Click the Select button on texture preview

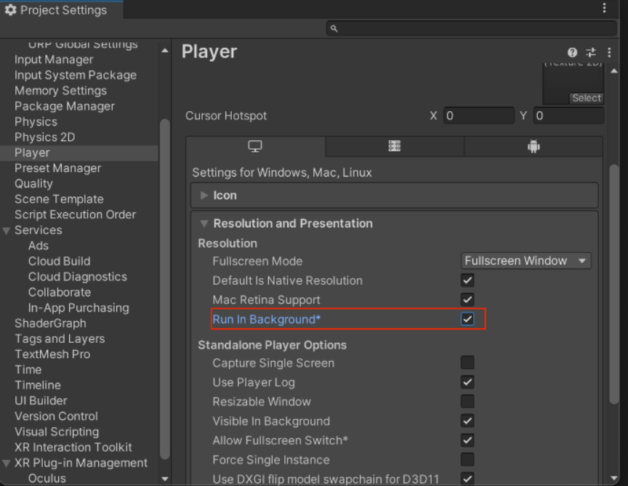point(586,97)
